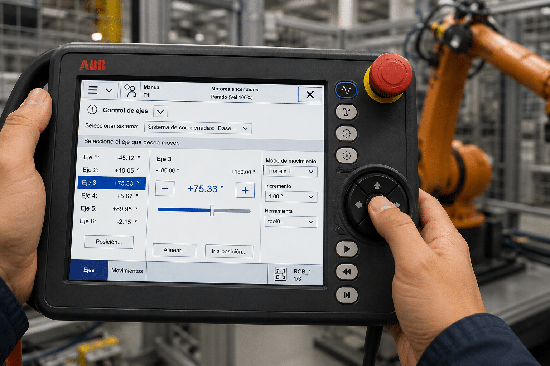This screenshot has width=550, height=366.
Task: Tap the Motores encendidos status text
Action: pos(235,89)
